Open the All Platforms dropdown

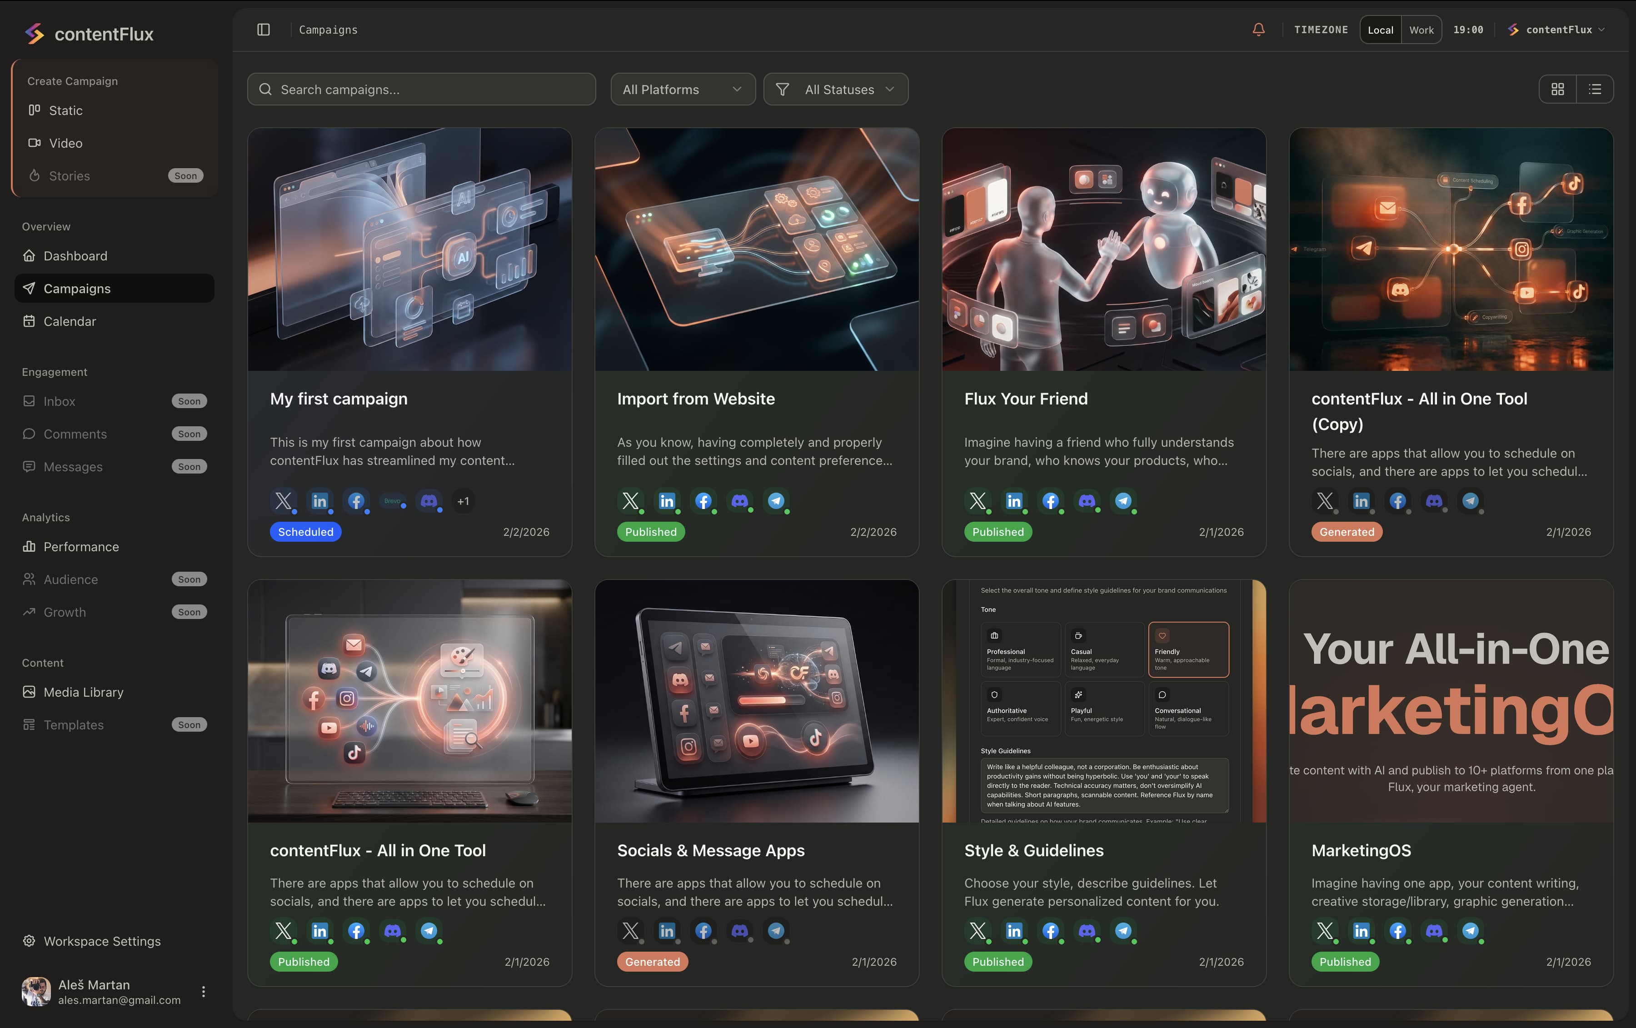pos(682,89)
